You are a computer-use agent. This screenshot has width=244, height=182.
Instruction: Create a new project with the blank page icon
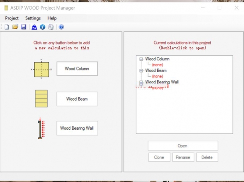point(7,27)
